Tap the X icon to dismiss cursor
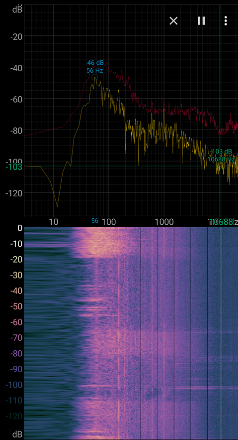 coord(173,21)
